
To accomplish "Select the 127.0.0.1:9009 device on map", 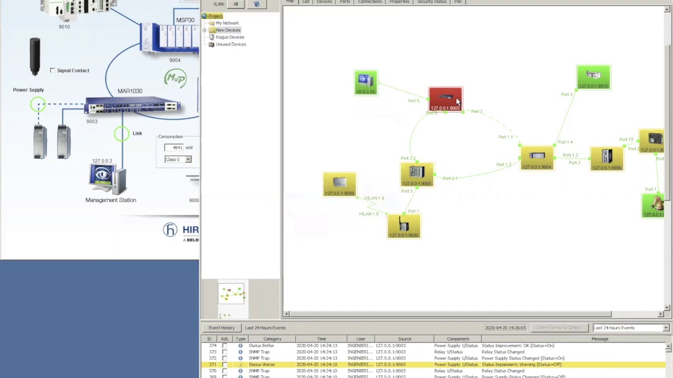I will pyautogui.click(x=340, y=184).
